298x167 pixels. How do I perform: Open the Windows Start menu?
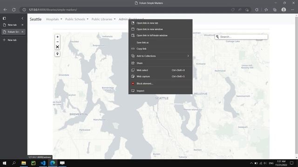coord(4,163)
